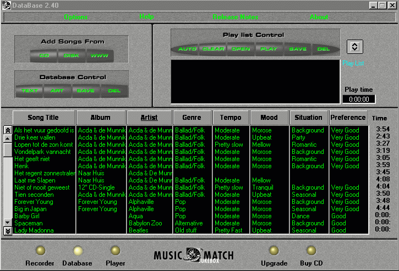Click the song list scrollbar thumb

point(8,150)
